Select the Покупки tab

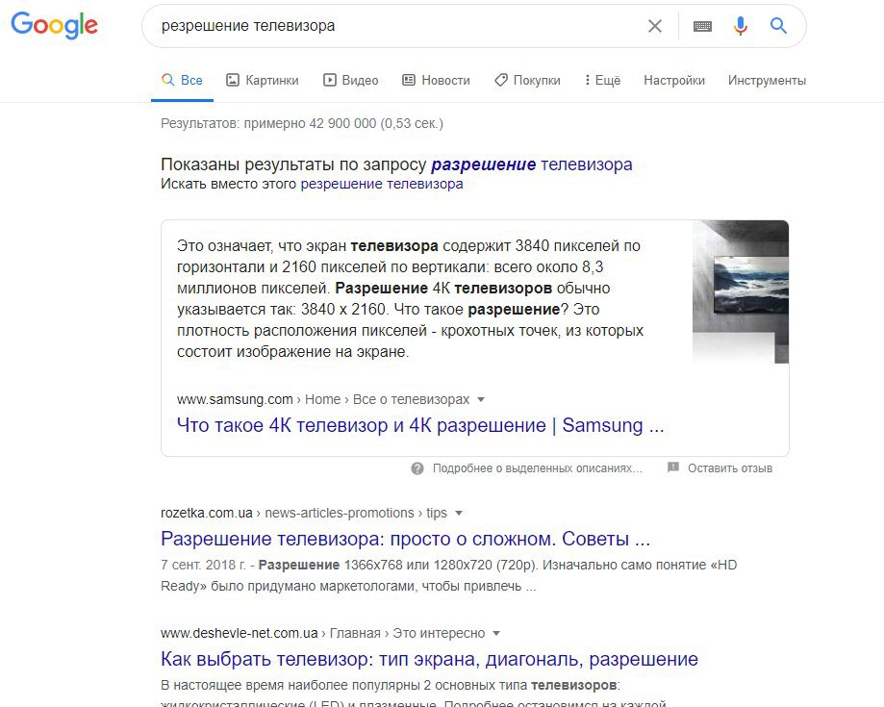527,81
